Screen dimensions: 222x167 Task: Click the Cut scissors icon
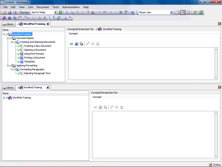tap(67, 13)
